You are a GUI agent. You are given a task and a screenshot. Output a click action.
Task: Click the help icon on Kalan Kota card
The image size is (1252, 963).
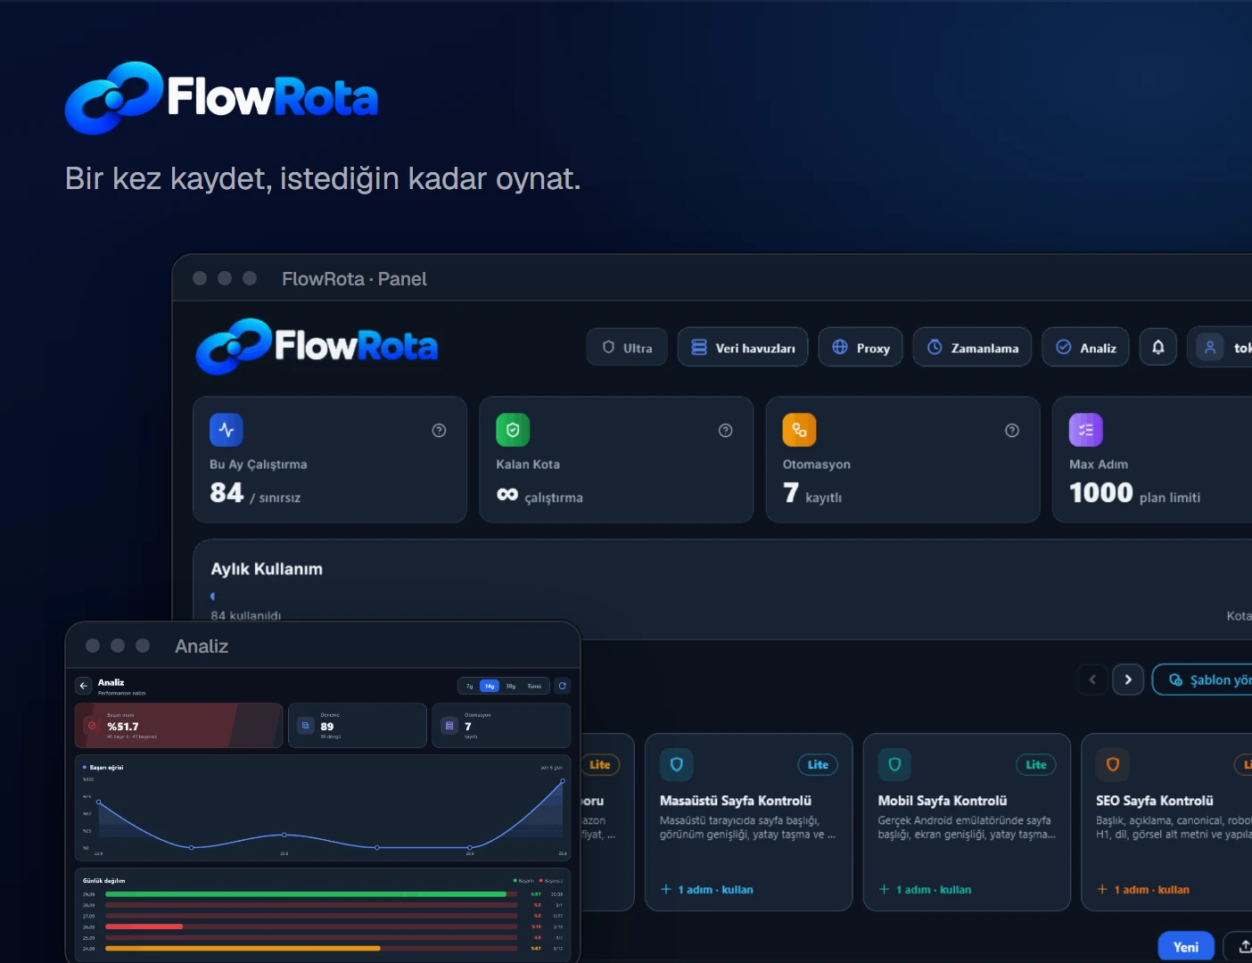(726, 431)
